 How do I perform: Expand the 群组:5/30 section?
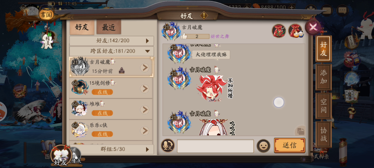112,149
